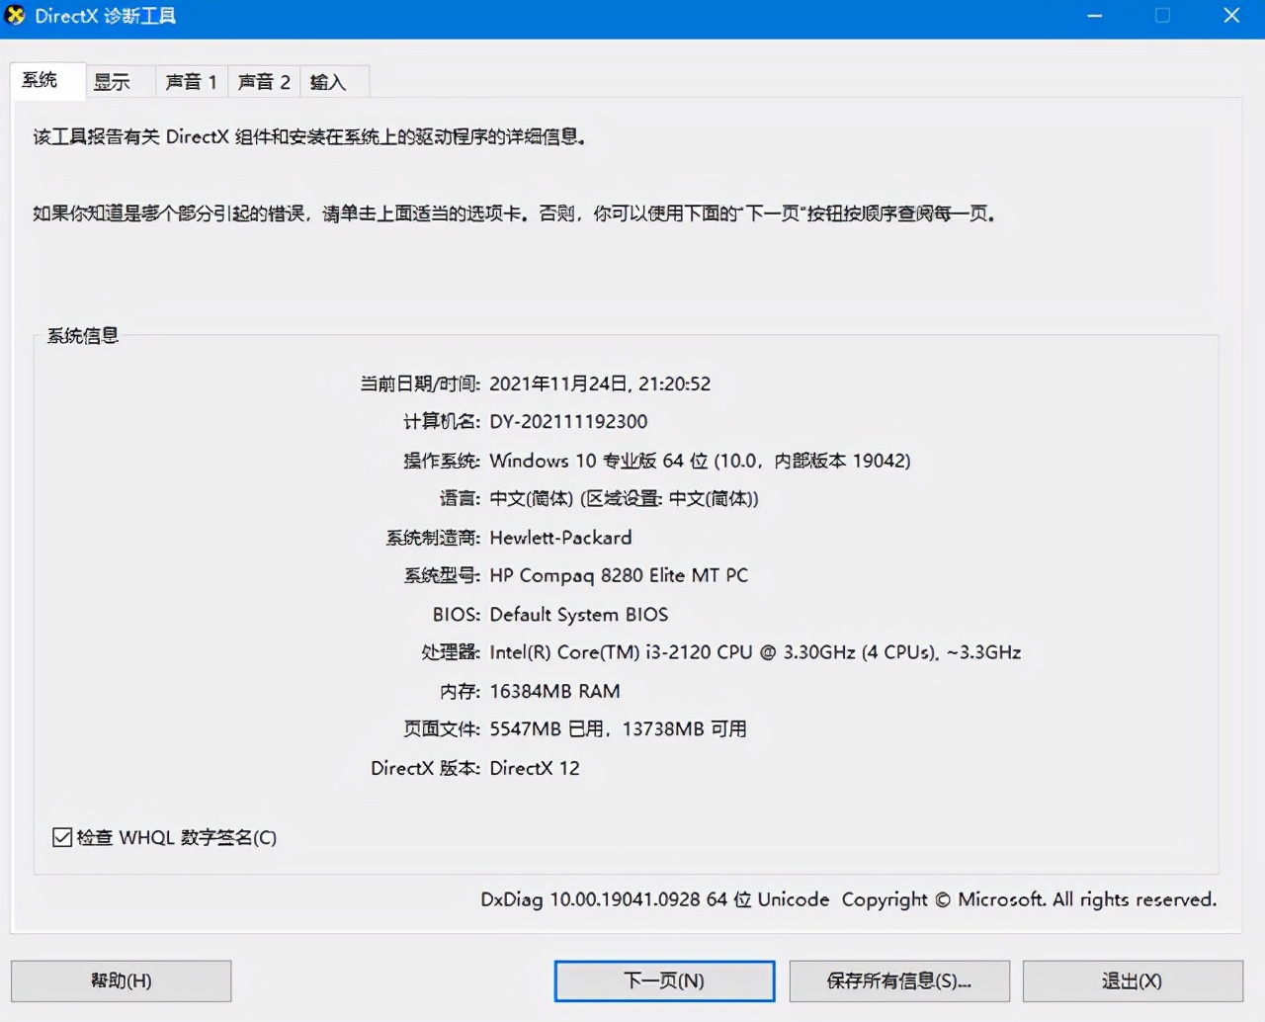
Task: Click the DirectX diagnostic tool title bar icon
Action: click(x=17, y=16)
